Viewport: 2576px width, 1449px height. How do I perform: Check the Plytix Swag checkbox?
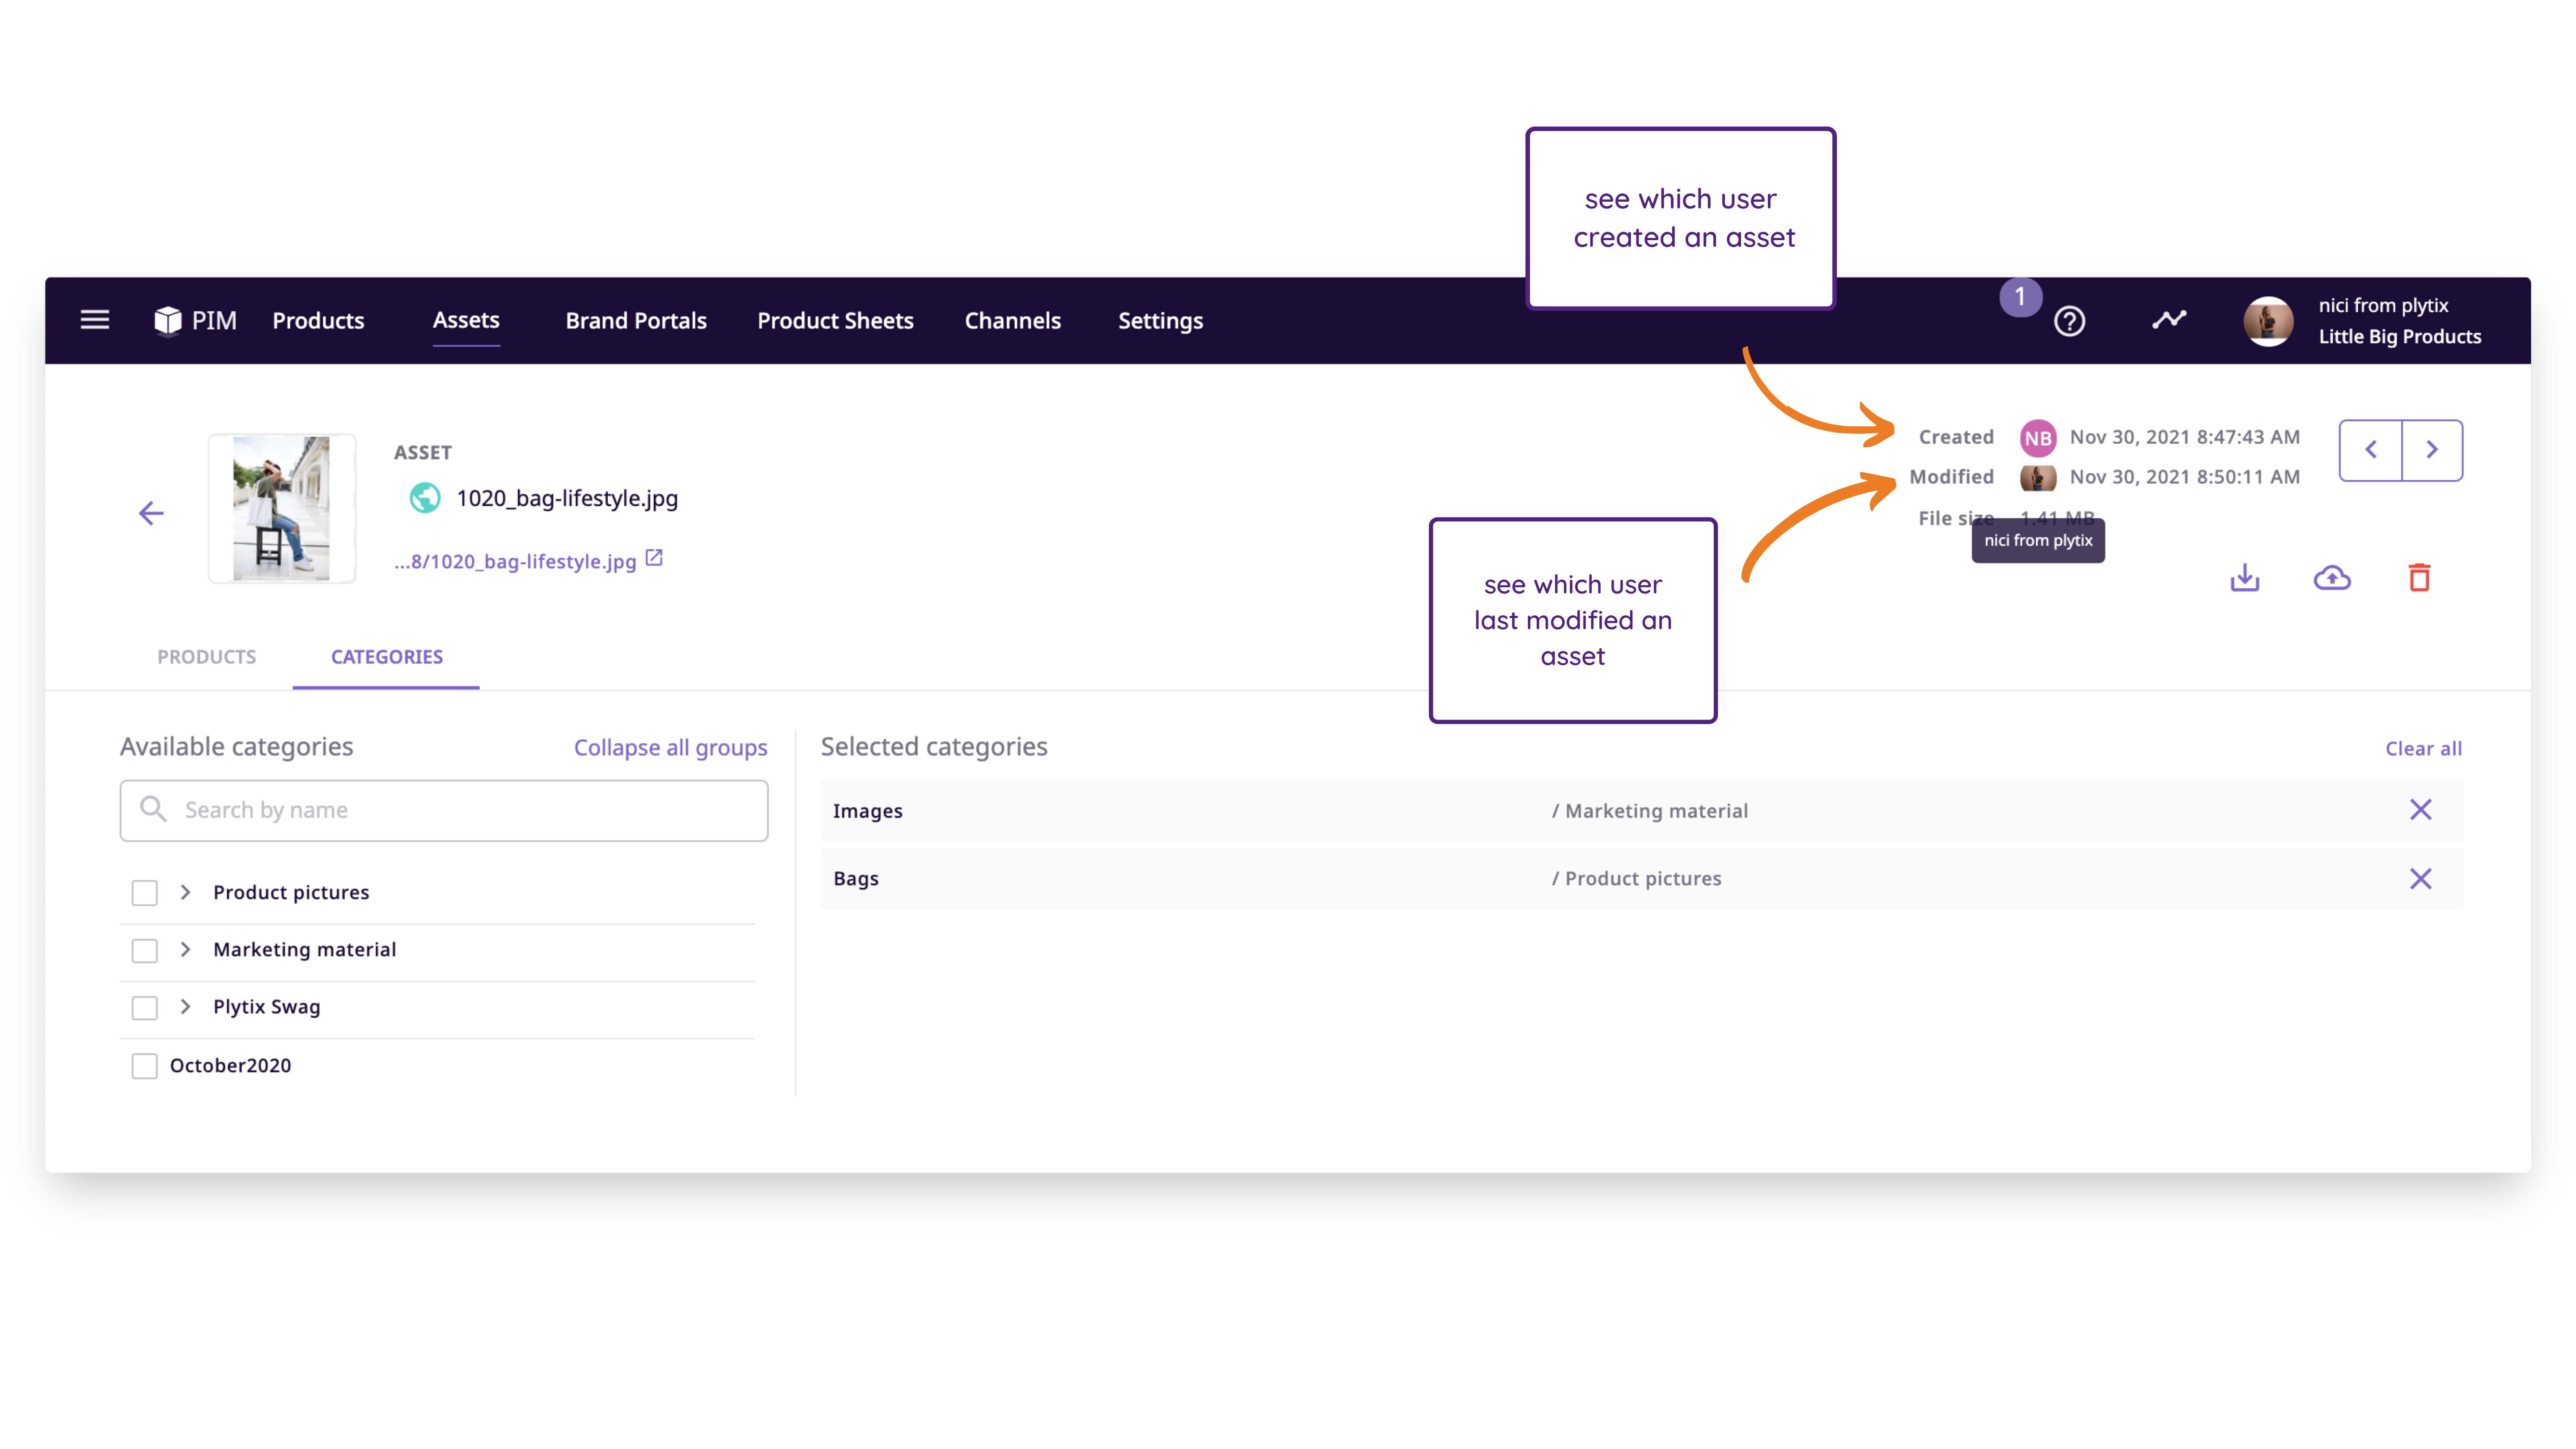[x=145, y=1007]
